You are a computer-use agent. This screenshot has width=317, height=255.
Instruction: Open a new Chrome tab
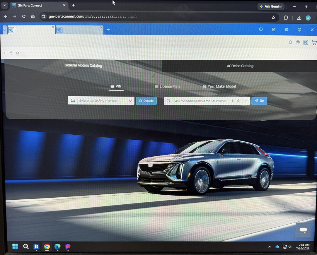[x=73, y=5]
